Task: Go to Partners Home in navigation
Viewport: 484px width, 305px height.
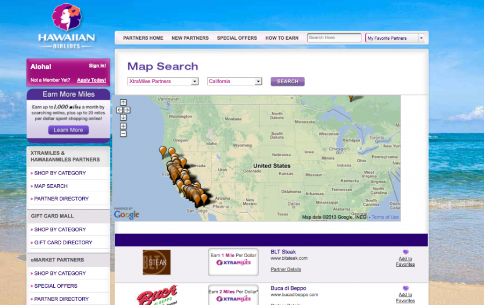Action: point(143,38)
